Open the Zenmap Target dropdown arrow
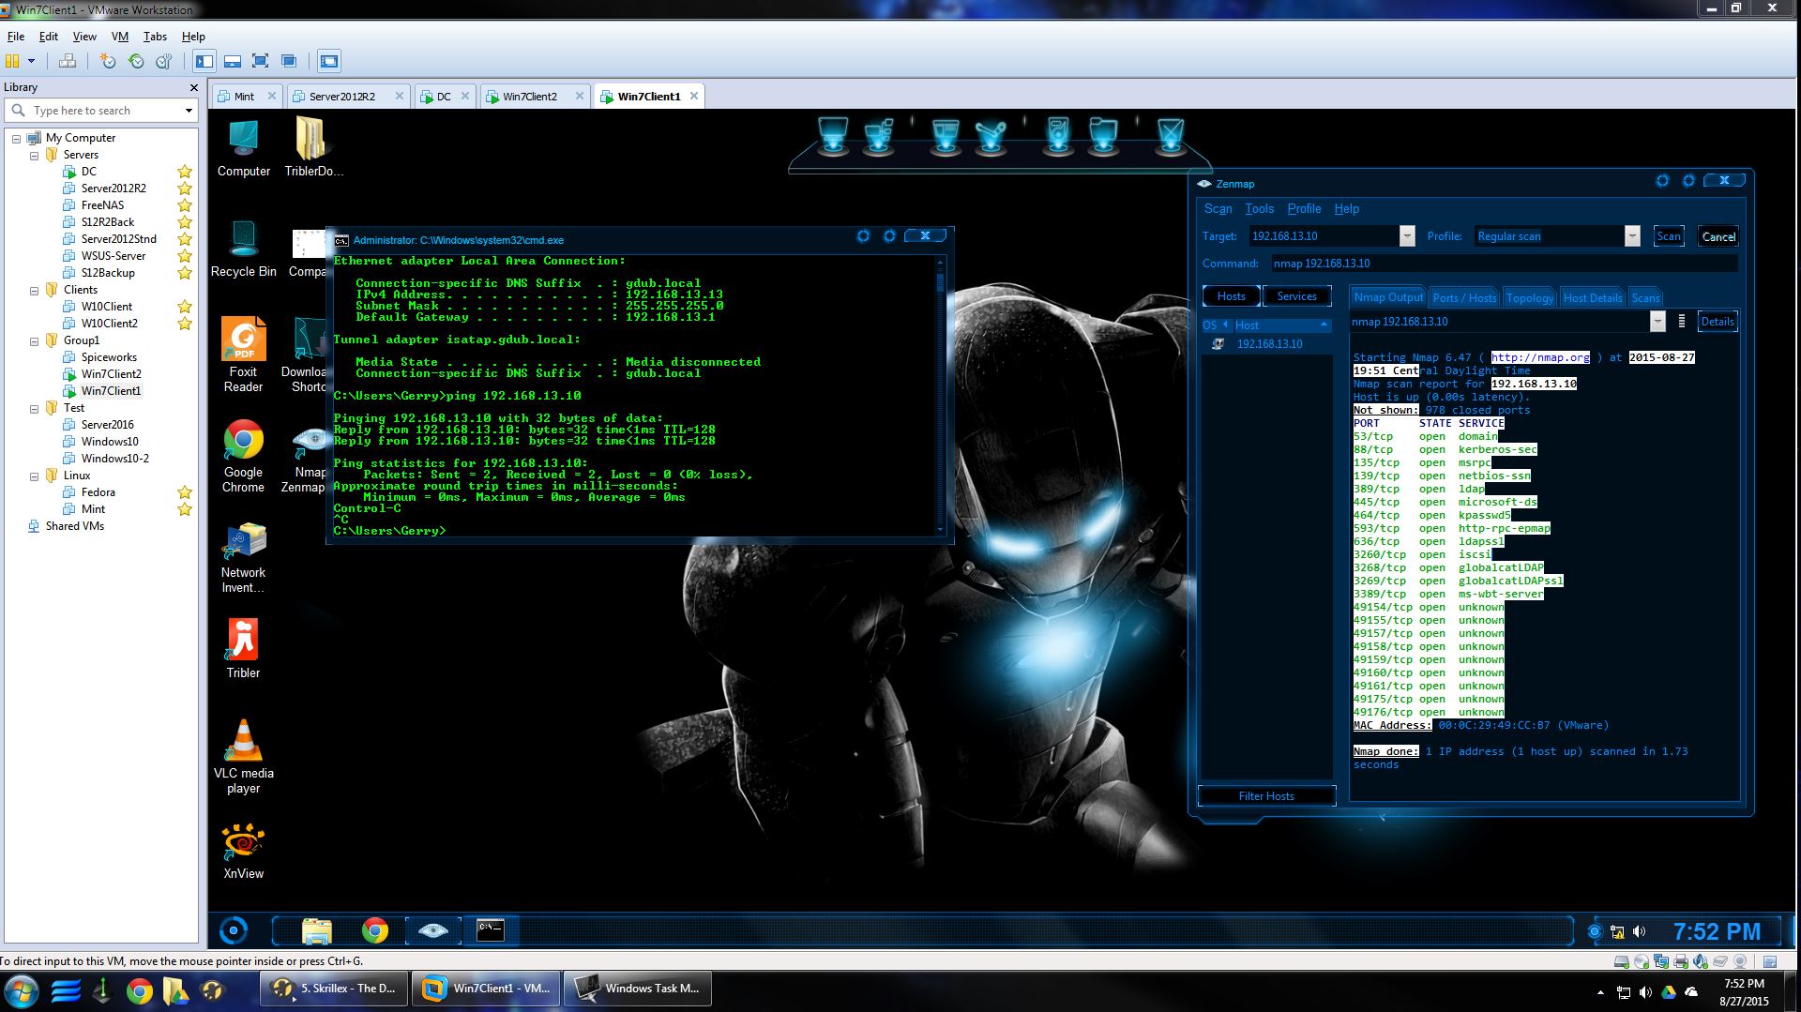 pos(1407,236)
